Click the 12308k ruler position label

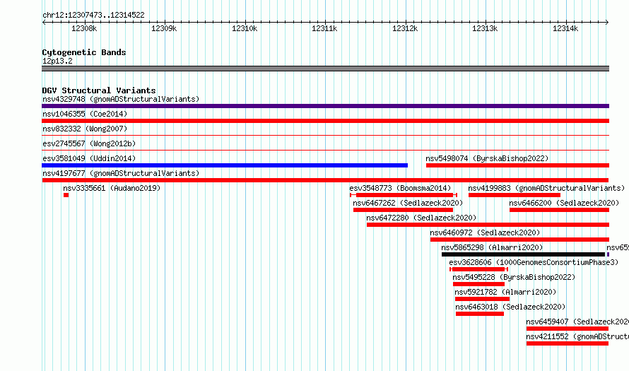point(84,28)
